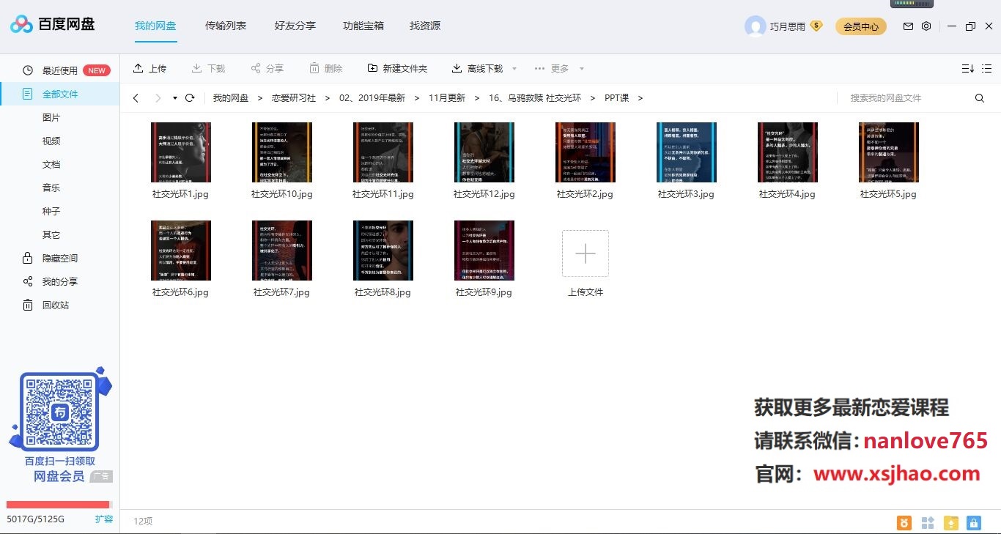Screen dimensions: 1001x534
Task: Switch to 功能宝箱 tab
Action: click(x=363, y=26)
